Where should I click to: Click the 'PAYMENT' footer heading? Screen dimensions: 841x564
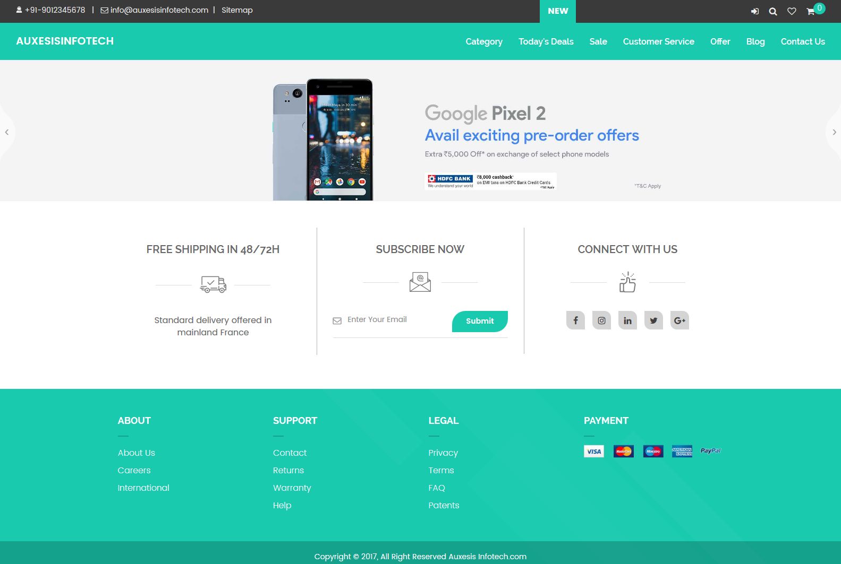coord(606,421)
